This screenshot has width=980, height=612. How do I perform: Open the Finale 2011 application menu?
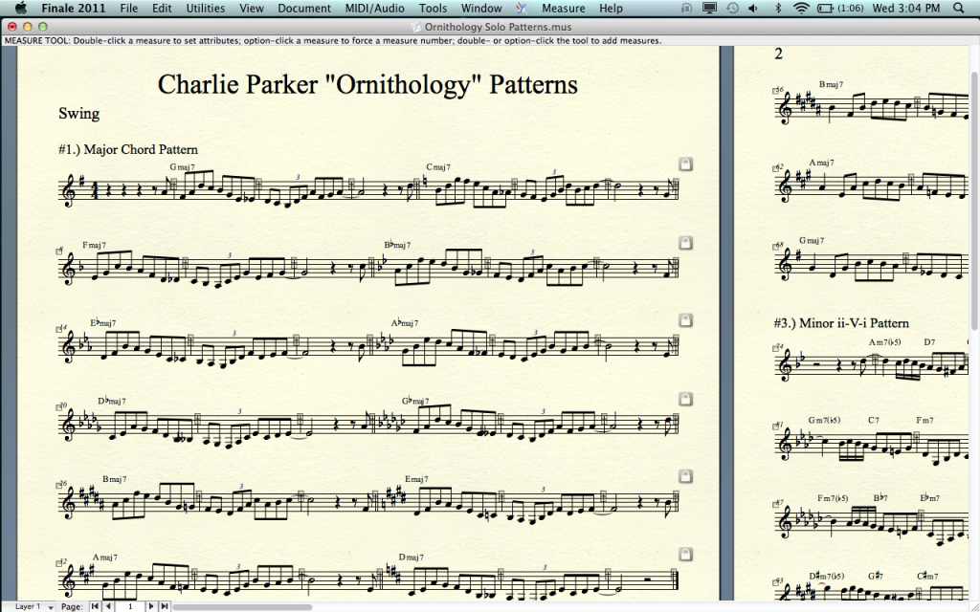[74, 8]
